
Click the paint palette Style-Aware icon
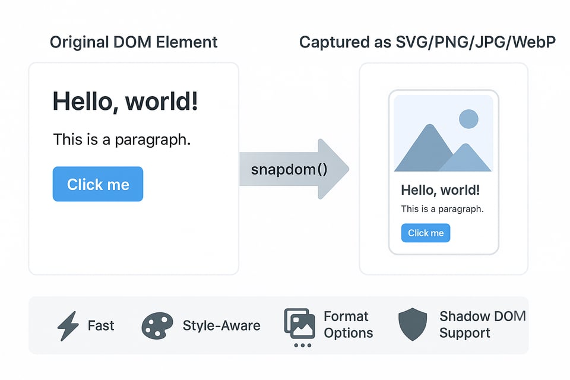tap(157, 326)
